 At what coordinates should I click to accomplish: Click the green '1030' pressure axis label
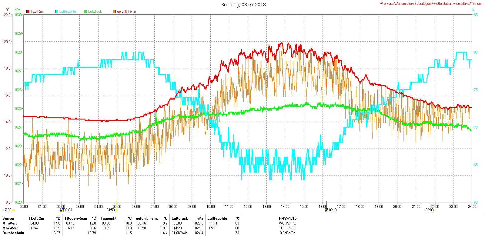[x=18, y=15]
